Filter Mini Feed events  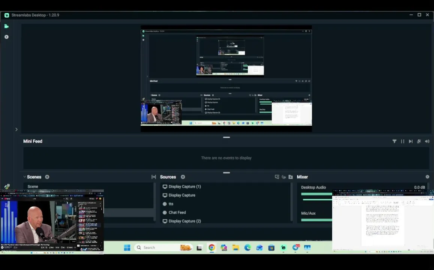[394, 141]
